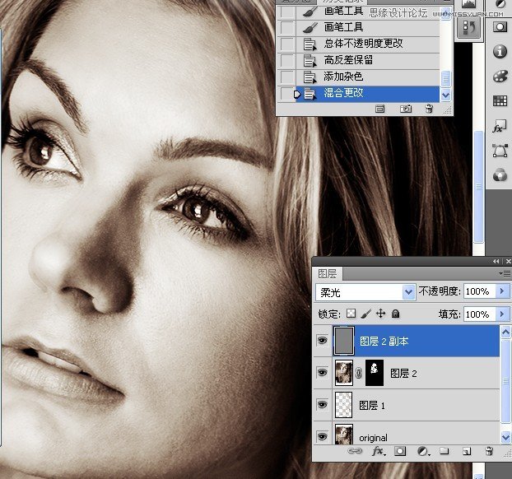The image size is (512, 479).
Task: Click link layers icon at Layers panel bottom
Action: click(355, 451)
